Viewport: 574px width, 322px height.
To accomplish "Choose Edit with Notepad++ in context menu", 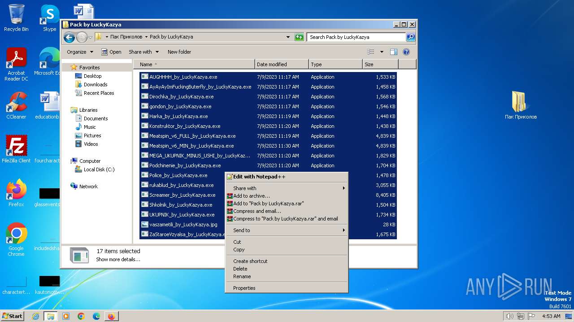I will pos(287,177).
